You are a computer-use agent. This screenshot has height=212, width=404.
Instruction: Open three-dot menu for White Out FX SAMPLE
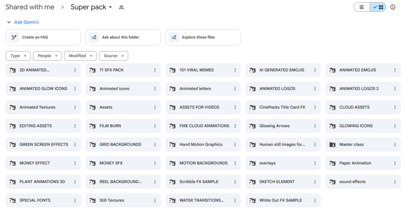(315, 200)
